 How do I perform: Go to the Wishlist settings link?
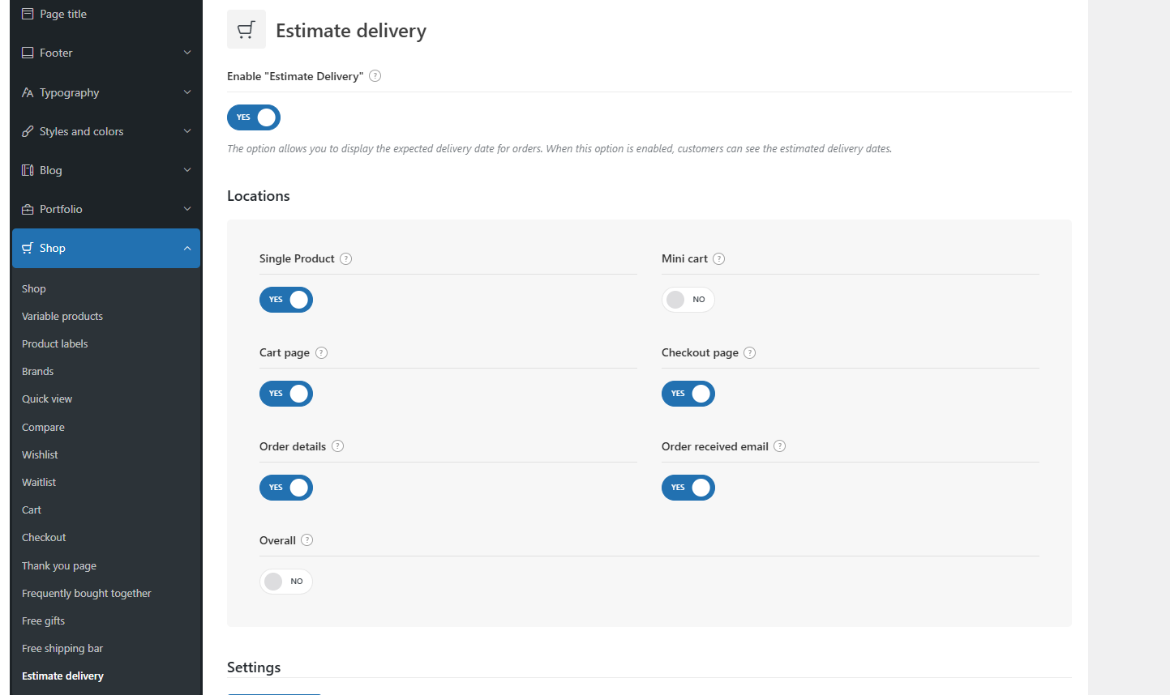40,454
